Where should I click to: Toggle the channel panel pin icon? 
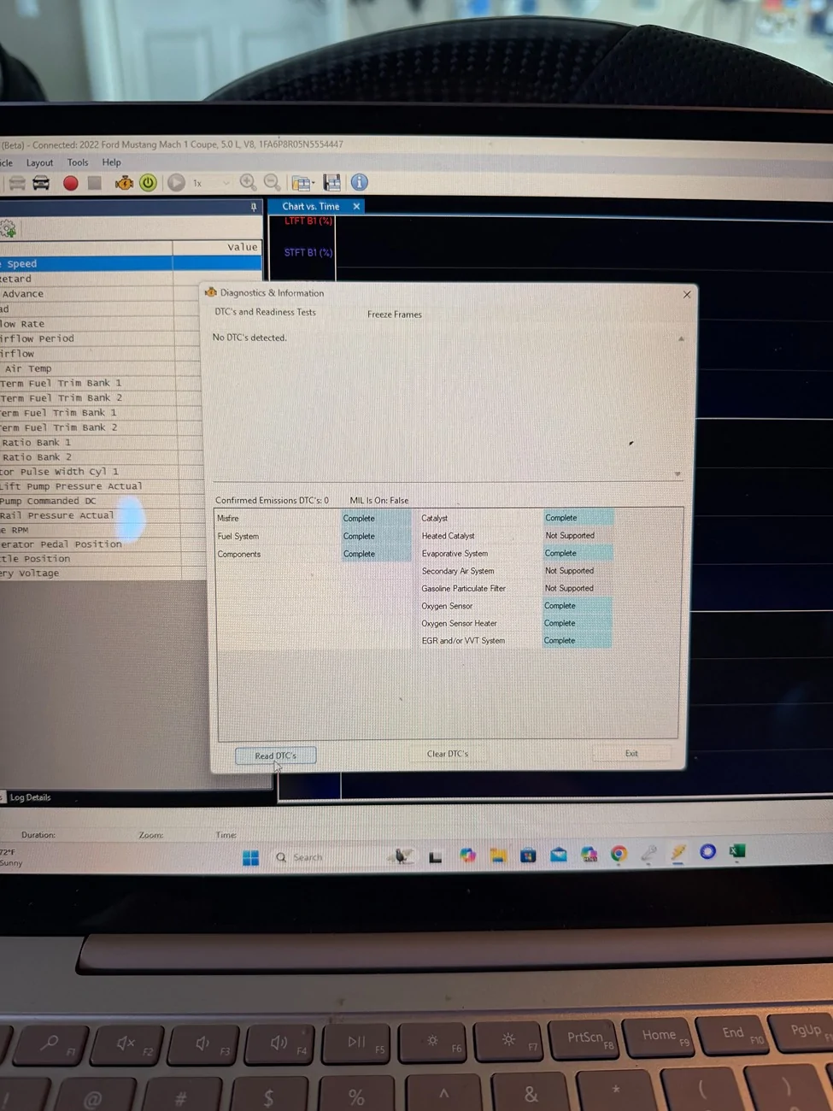point(253,207)
